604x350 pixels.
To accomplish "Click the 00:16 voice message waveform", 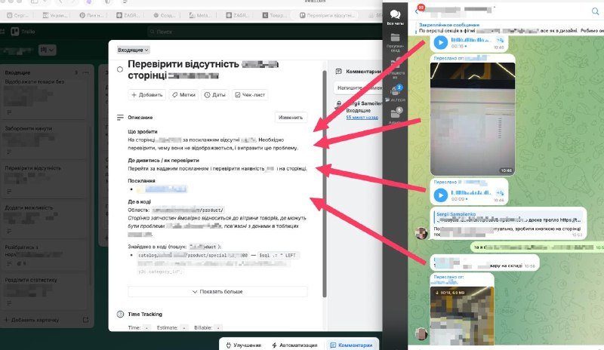I will tap(471, 40).
